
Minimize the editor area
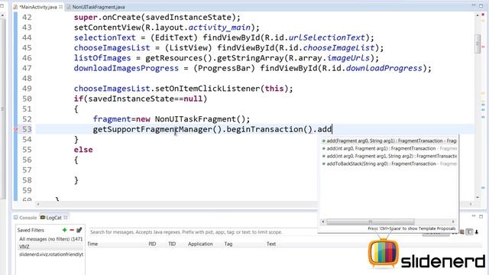(x=474, y=5)
